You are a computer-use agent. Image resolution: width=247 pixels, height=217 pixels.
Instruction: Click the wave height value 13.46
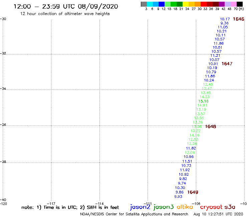pyautogui.click(x=206, y=93)
